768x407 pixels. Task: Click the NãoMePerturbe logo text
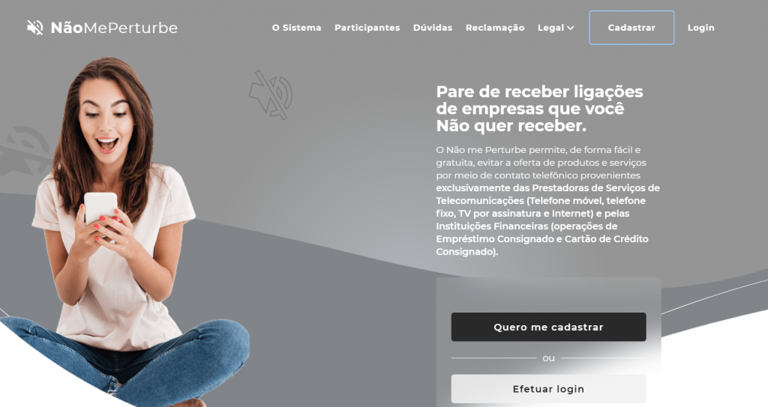(114, 28)
